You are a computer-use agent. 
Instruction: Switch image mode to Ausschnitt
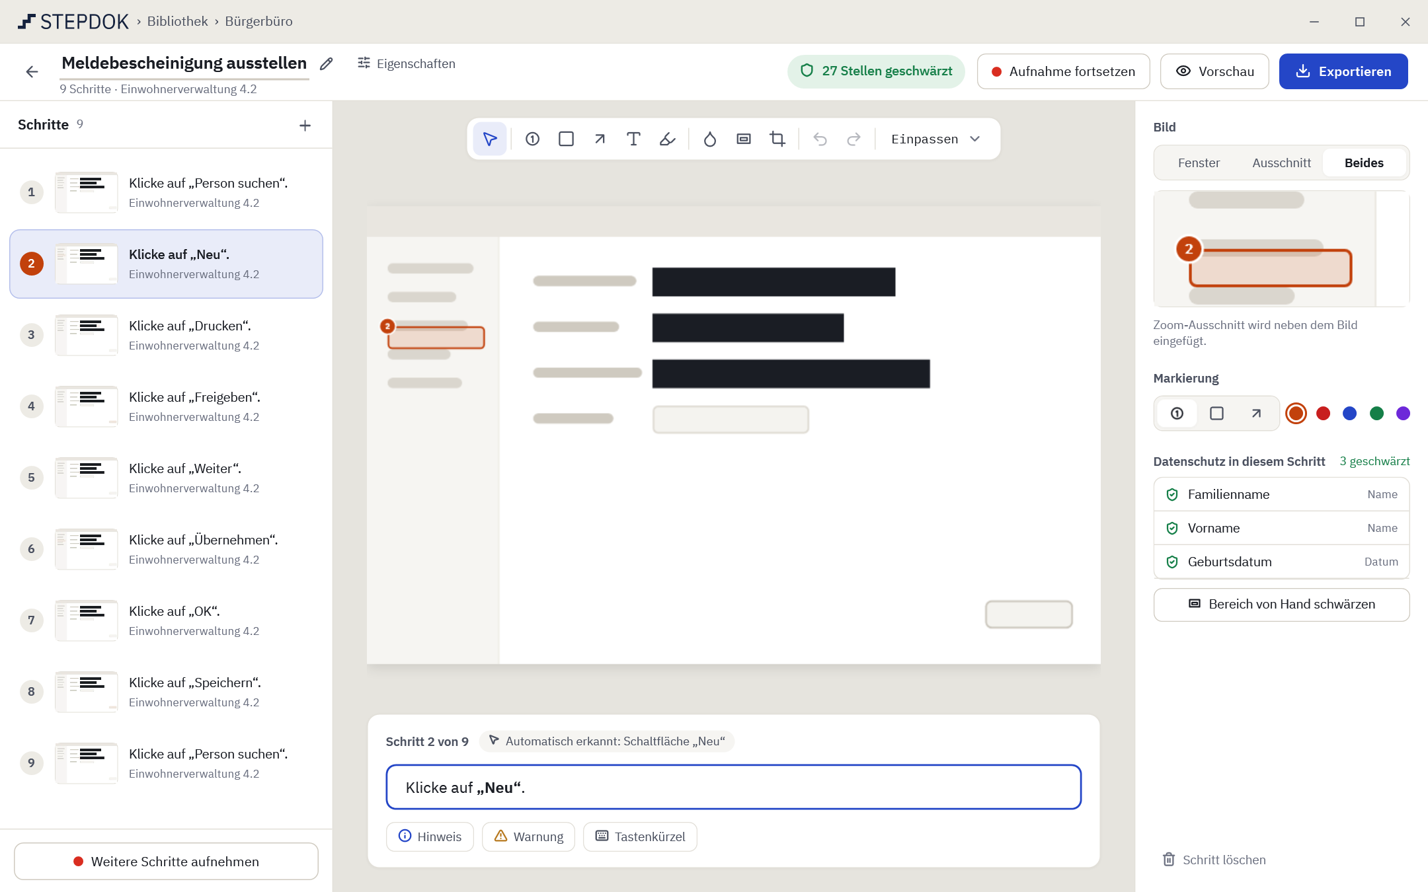coord(1281,163)
